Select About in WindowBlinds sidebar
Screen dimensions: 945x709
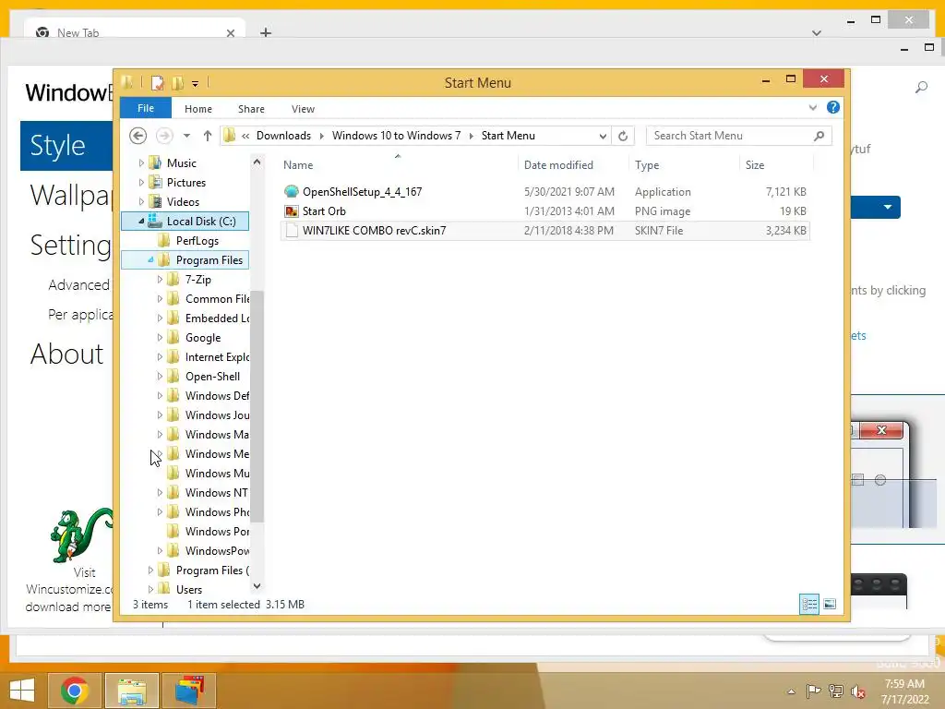(66, 354)
